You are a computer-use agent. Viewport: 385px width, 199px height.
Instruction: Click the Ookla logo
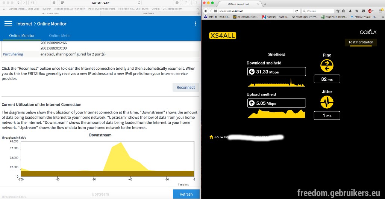click(368, 32)
